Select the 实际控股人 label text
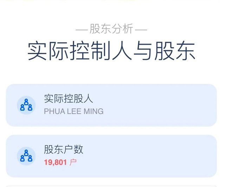 69,99
